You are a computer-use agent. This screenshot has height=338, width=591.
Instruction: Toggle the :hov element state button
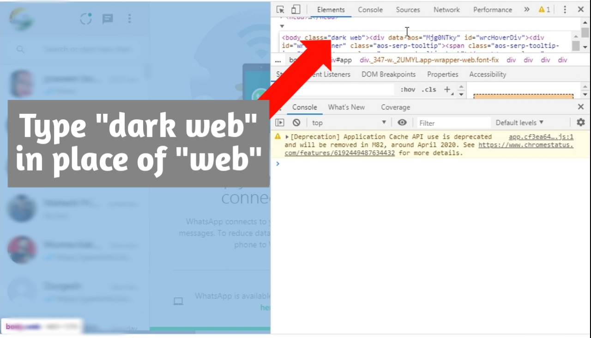tap(408, 90)
